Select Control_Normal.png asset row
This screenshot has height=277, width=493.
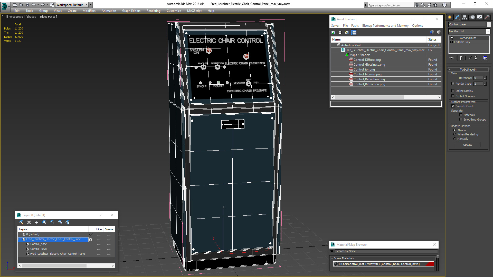point(386,74)
